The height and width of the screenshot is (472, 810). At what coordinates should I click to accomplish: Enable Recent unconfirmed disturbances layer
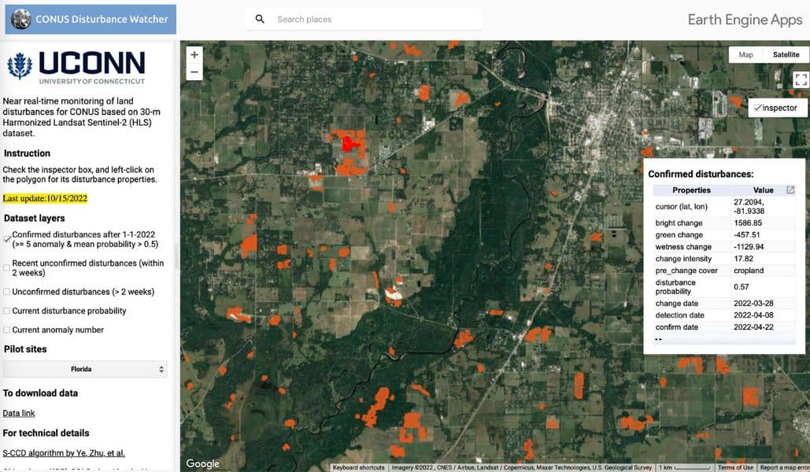[7, 267]
